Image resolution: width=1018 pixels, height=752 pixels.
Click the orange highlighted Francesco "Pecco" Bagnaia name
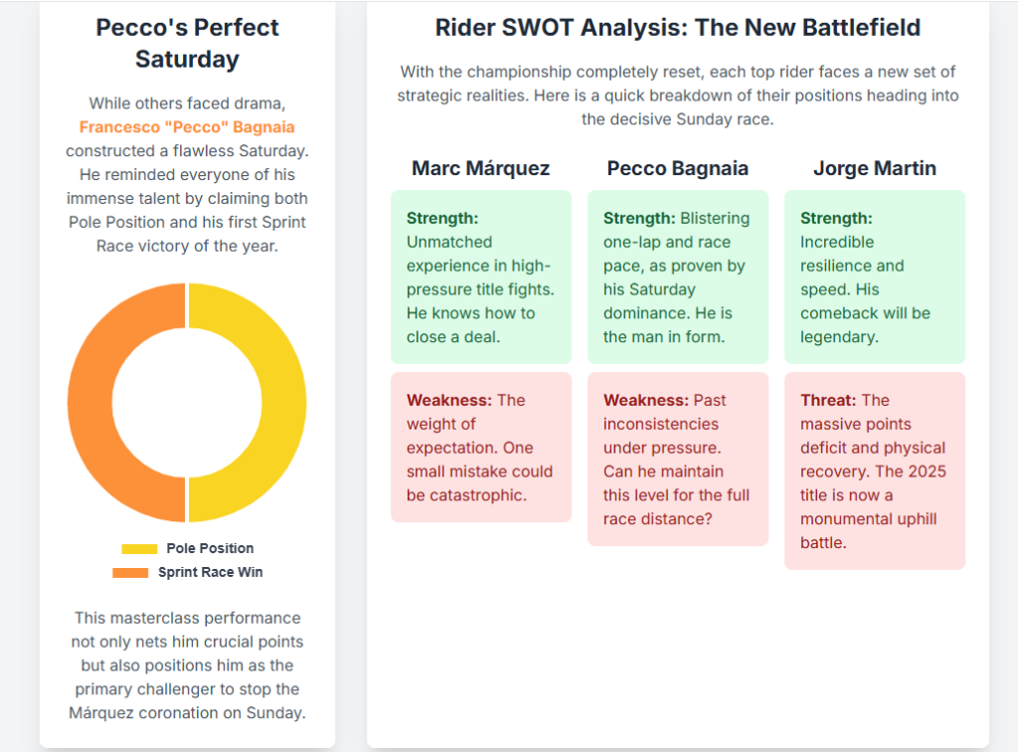tap(187, 127)
